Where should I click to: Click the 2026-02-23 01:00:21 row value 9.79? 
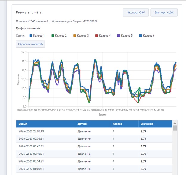point(143,169)
